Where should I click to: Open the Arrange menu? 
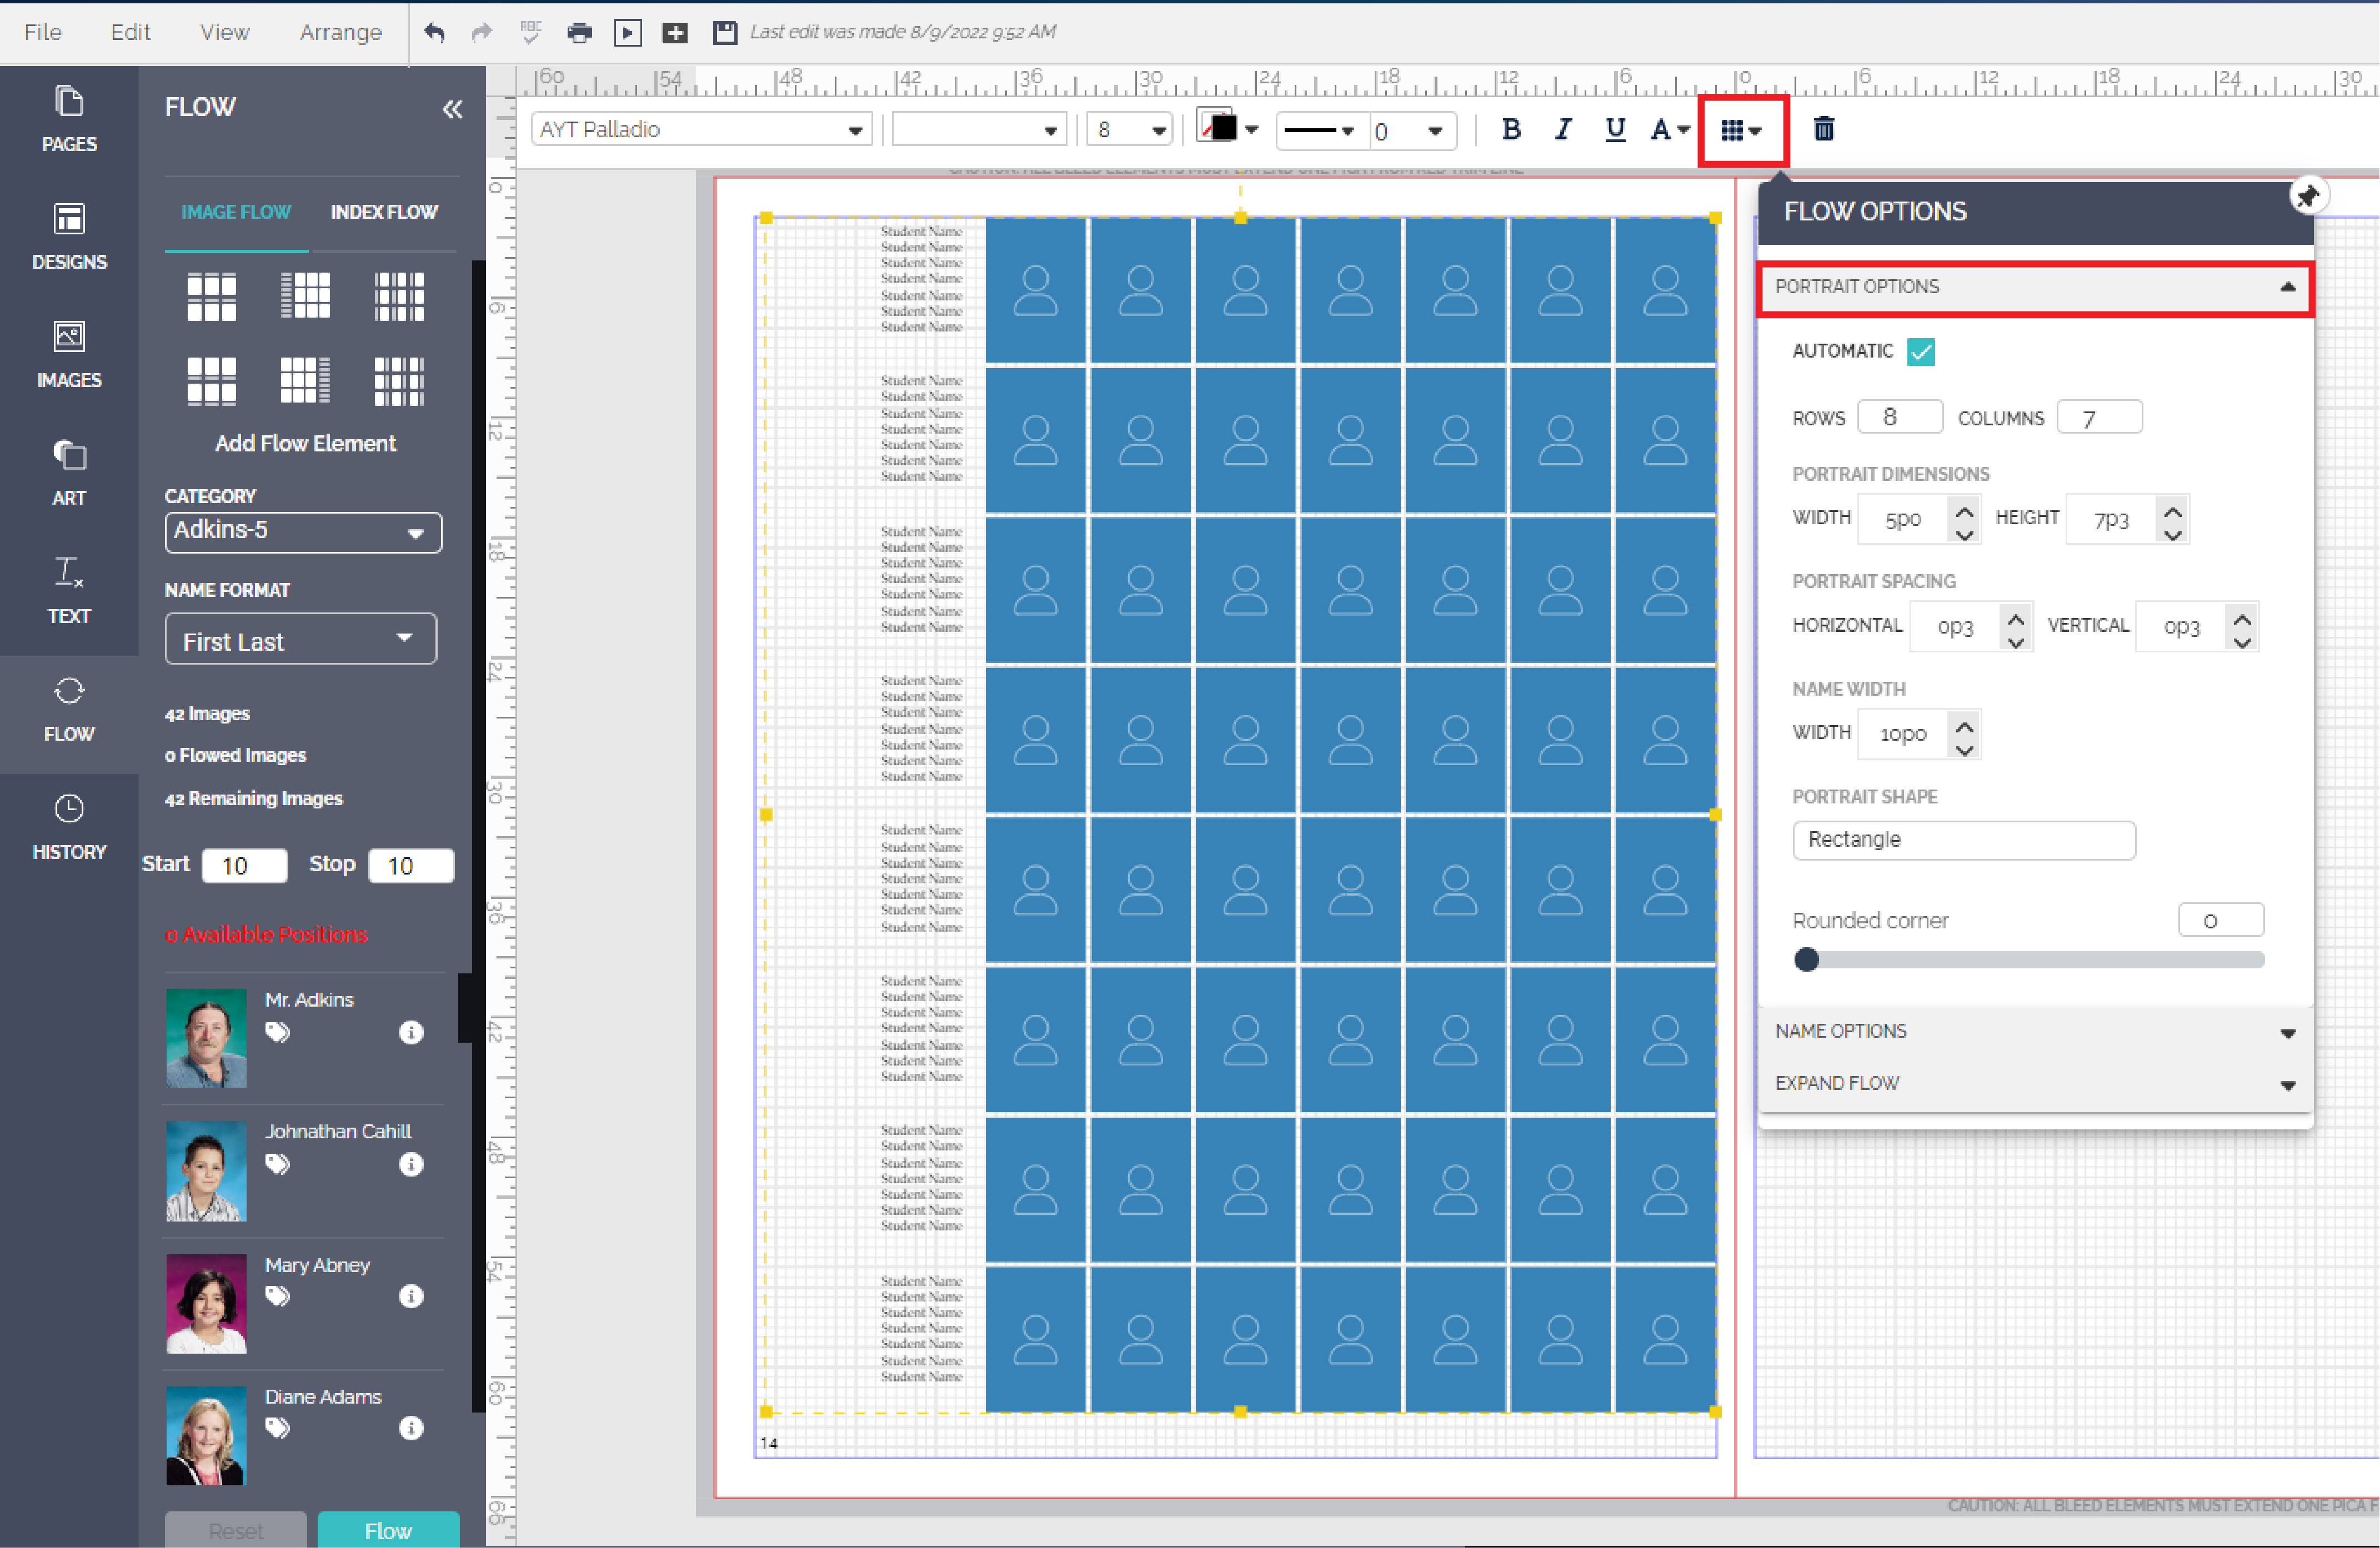click(x=340, y=32)
